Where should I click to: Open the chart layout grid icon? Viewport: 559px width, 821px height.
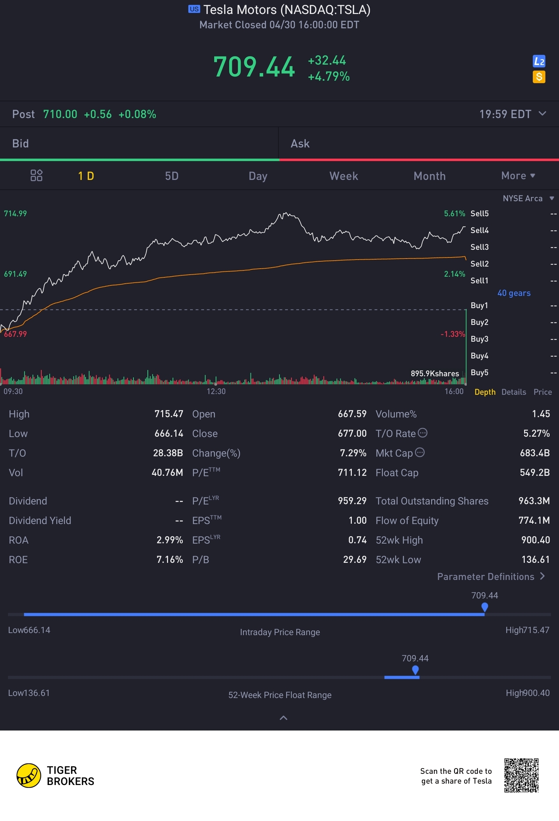coord(36,175)
